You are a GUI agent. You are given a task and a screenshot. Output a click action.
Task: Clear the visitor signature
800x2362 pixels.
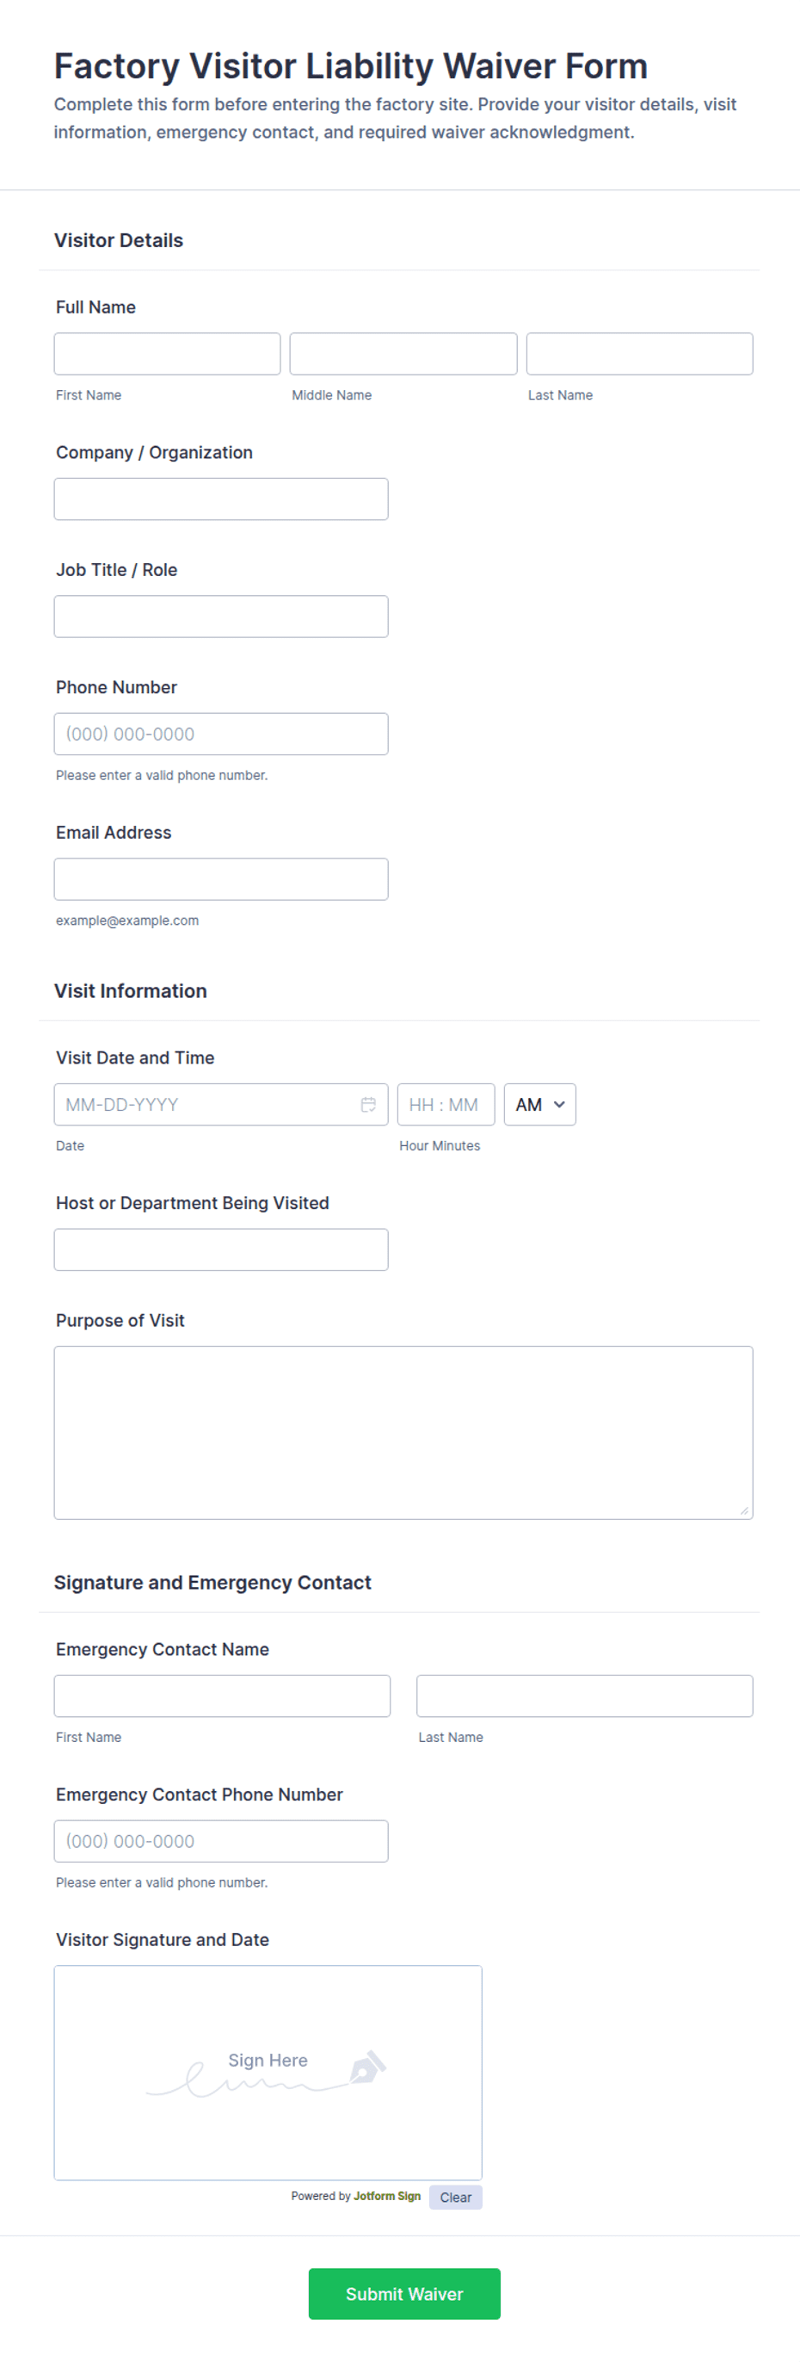pyautogui.click(x=455, y=2197)
